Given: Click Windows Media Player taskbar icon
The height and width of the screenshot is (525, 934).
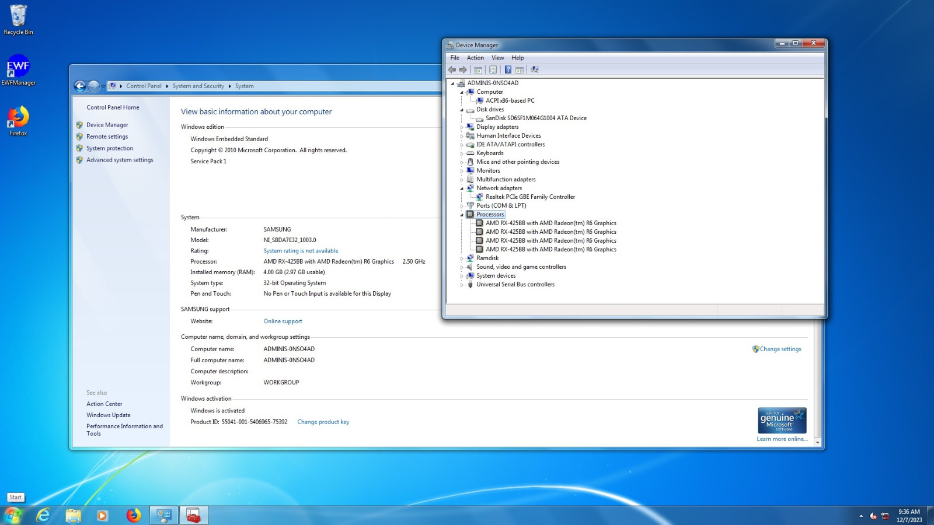Looking at the screenshot, I should [103, 515].
